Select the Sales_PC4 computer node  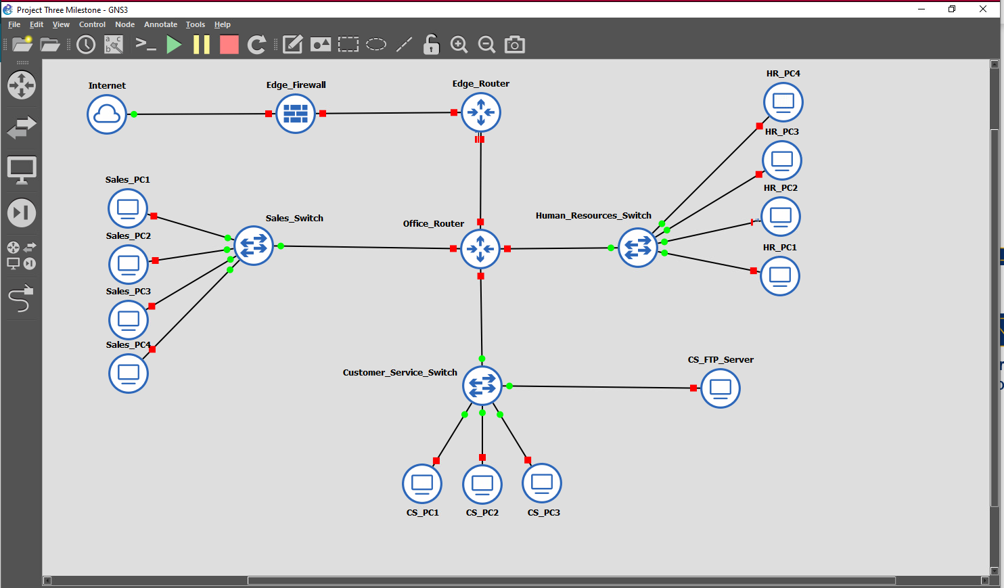pos(129,374)
